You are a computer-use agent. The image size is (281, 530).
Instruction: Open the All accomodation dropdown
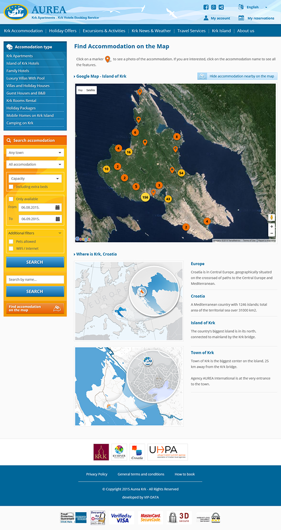(35, 164)
